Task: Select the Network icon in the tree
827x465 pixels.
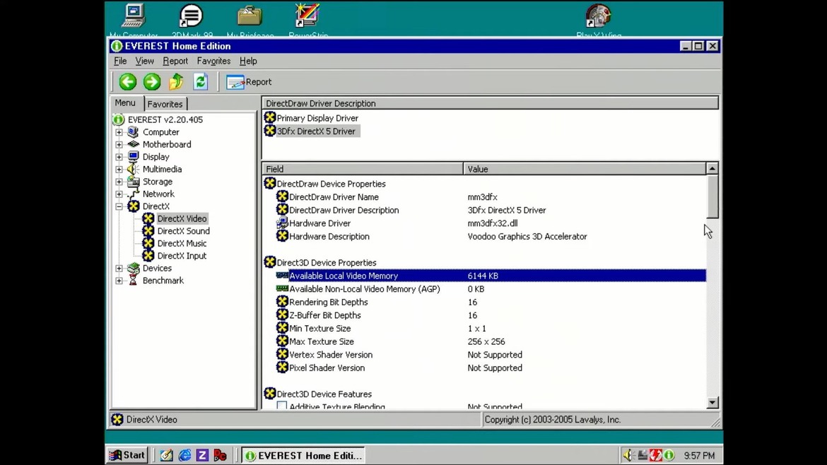Action: tap(134, 194)
